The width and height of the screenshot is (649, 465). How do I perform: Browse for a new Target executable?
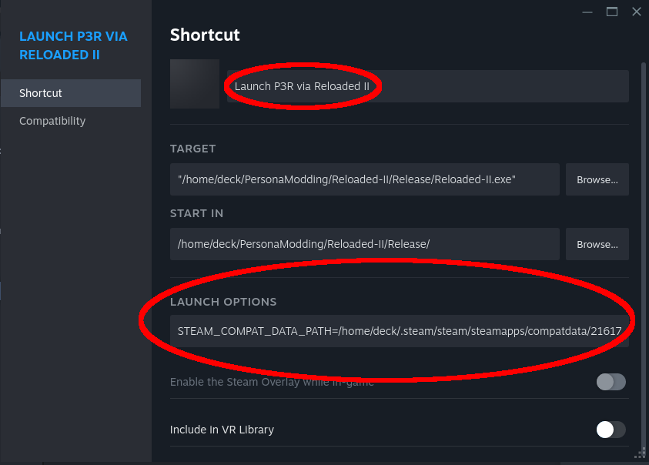click(597, 179)
